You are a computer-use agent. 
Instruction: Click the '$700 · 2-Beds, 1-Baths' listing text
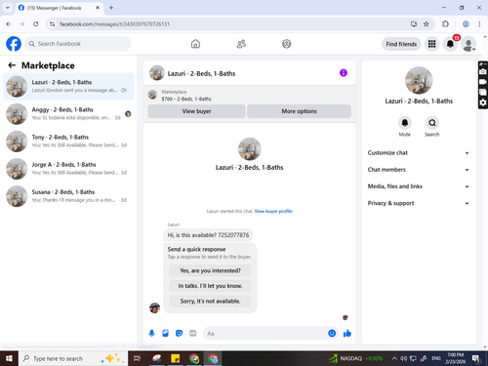[186, 99]
